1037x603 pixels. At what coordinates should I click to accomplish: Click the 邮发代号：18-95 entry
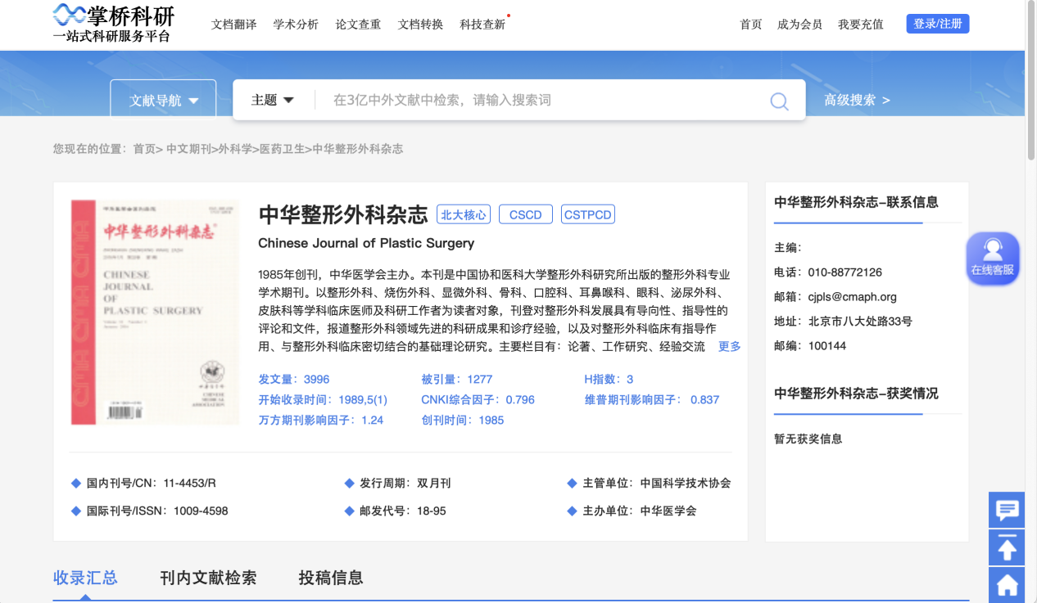pyautogui.click(x=396, y=511)
